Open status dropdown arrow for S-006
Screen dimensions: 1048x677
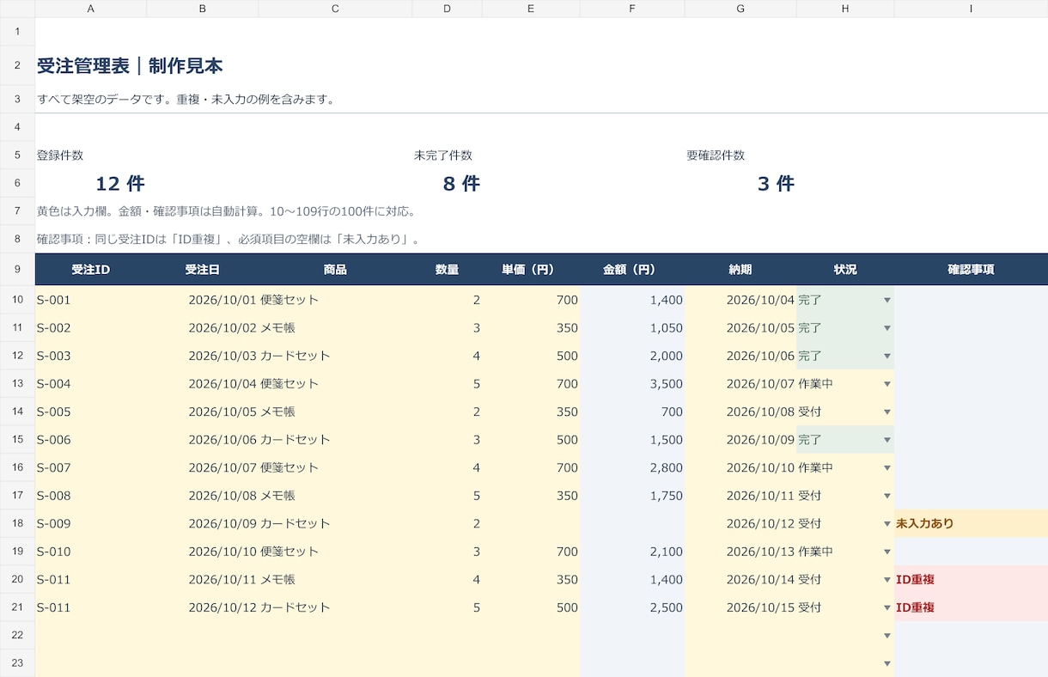(x=887, y=440)
